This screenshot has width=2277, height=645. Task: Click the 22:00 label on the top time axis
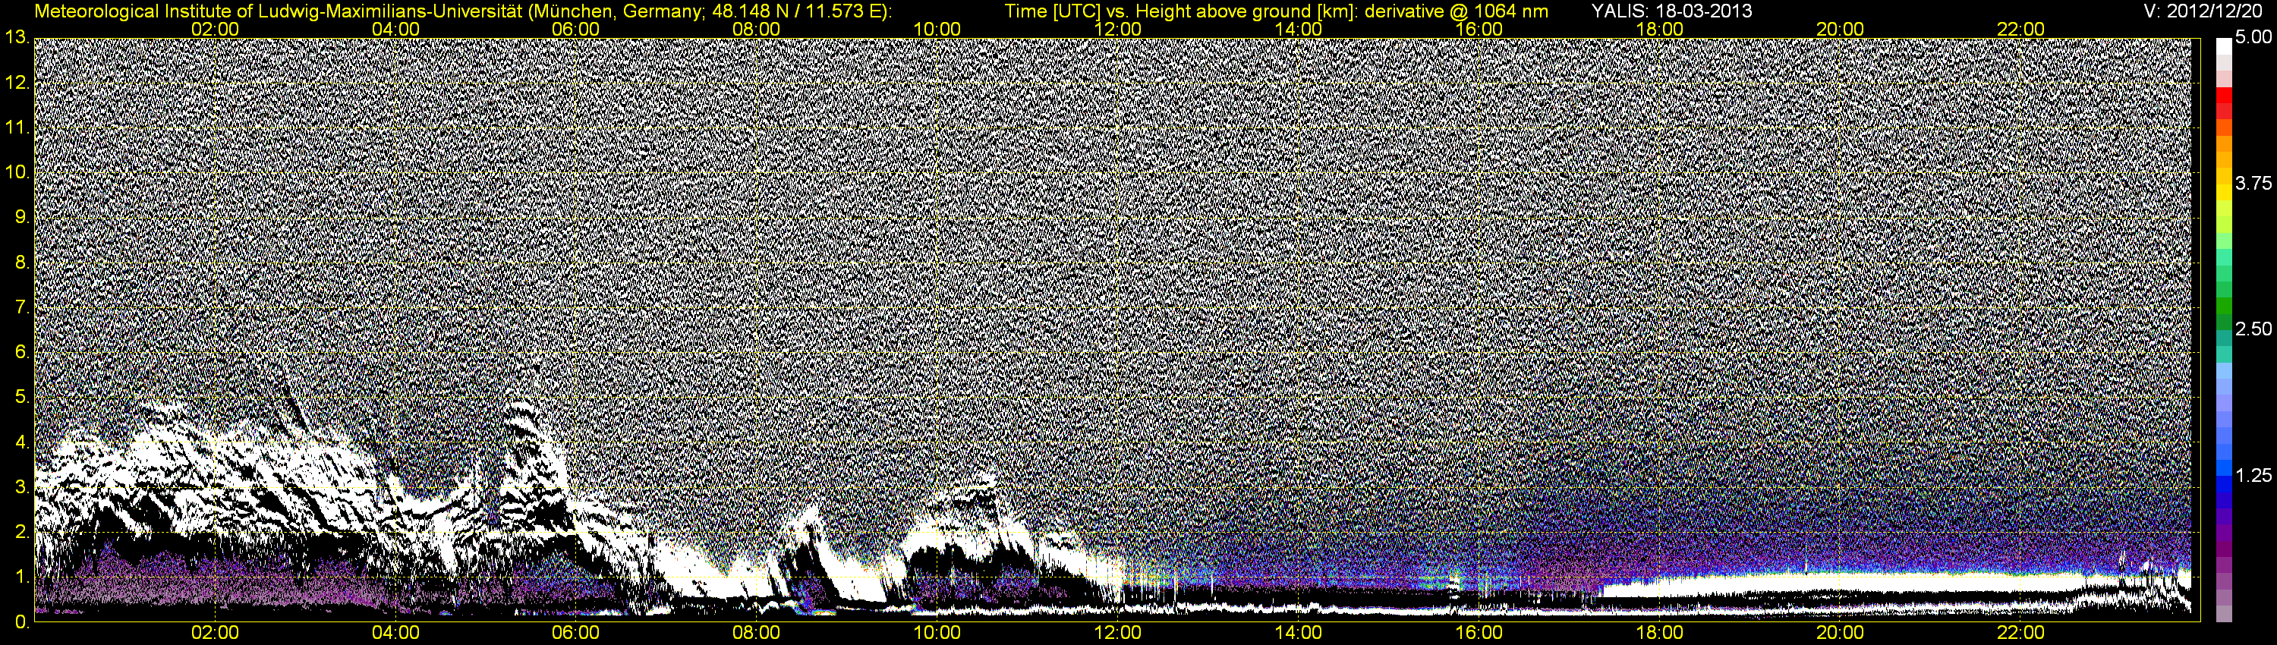2020,29
